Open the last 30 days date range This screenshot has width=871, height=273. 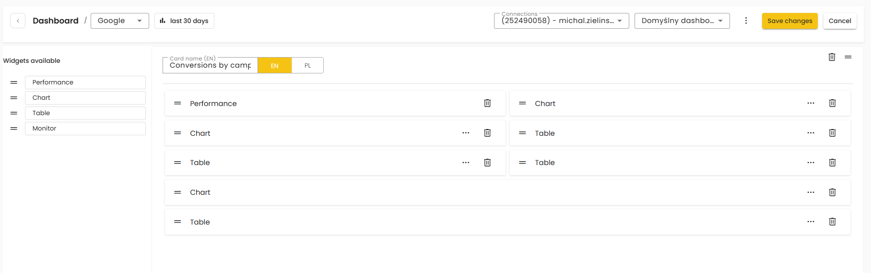184,21
